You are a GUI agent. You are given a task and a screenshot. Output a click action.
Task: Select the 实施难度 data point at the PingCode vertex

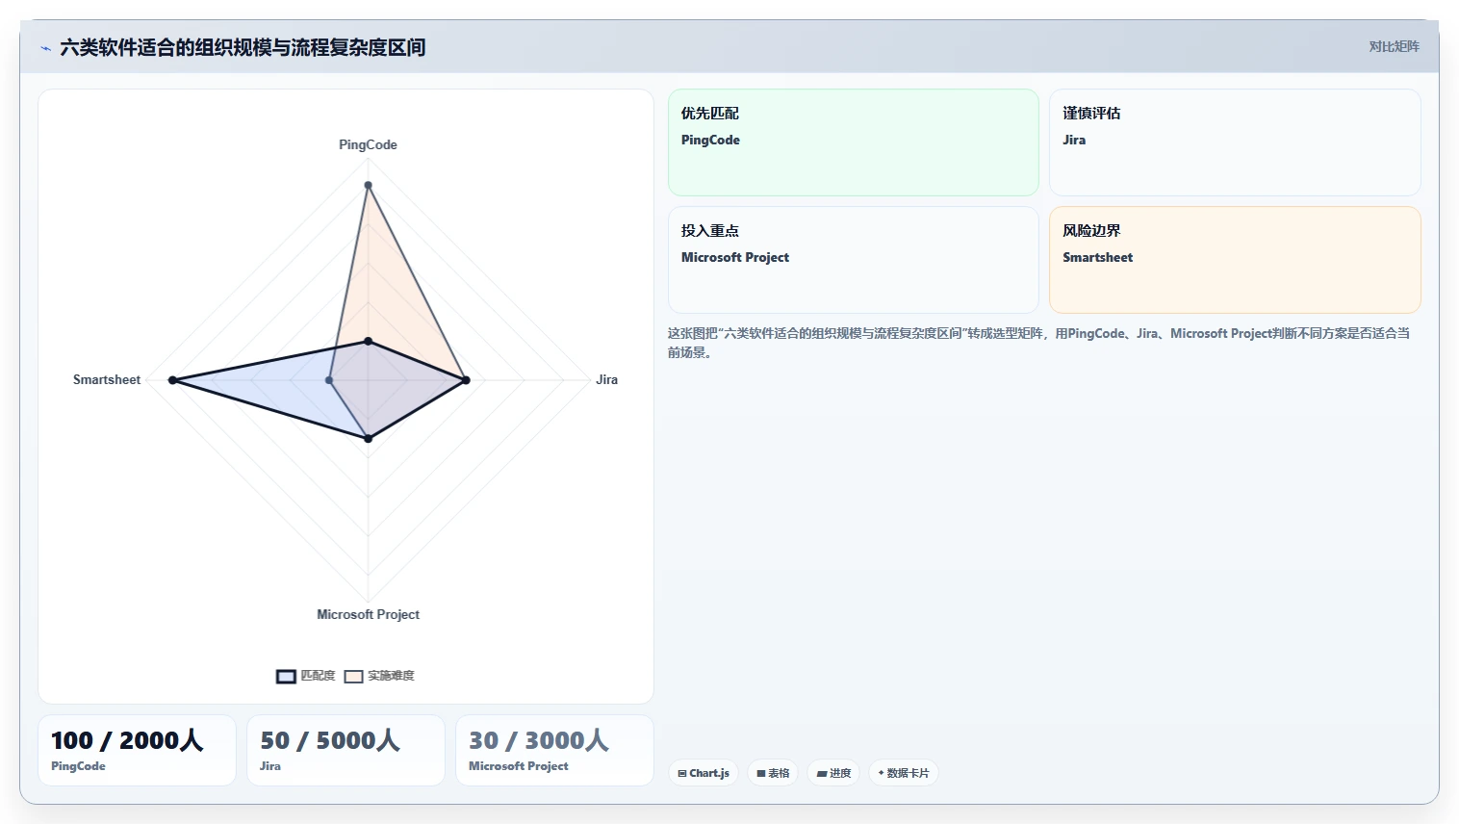(x=368, y=185)
